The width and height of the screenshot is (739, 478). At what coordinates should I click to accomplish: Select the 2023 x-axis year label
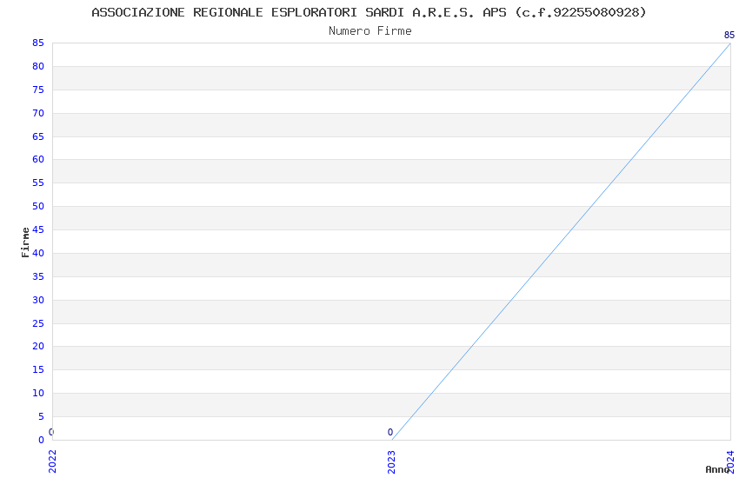pyautogui.click(x=391, y=461)
